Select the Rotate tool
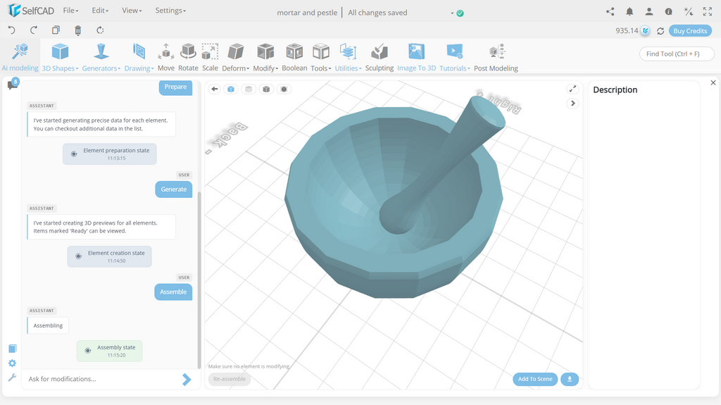The height and width of the screenshot is (405, 721). (188, 57)
